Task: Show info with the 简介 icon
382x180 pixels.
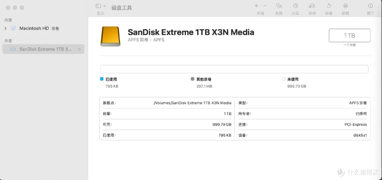Action: tap(370, 6)
